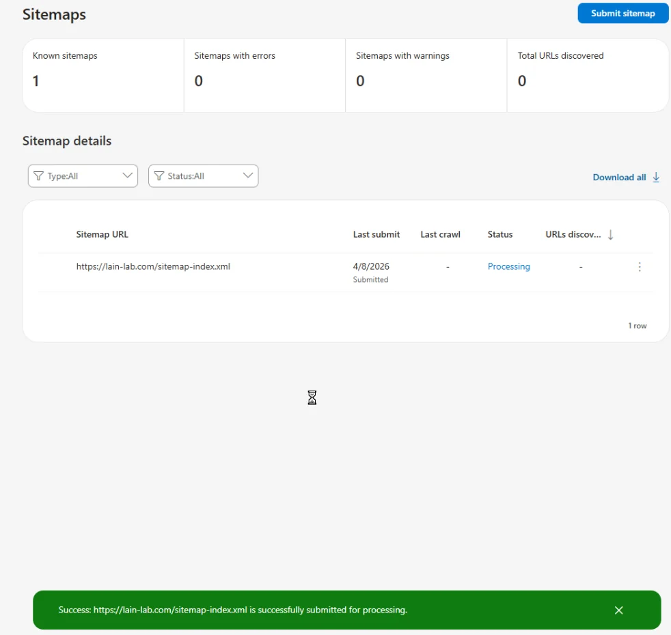Select the Sitemaps with errors card
Screen dimensions: 671x635
click(x=264, y=75)
